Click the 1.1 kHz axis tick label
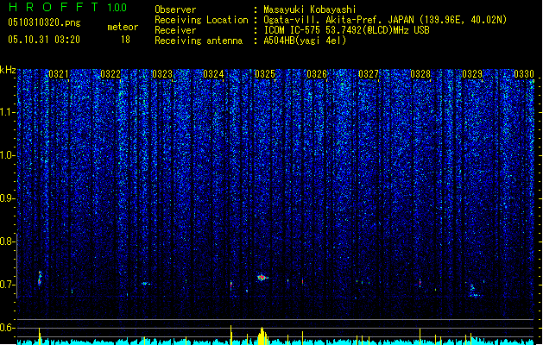This screenshot has height=345, width=543. pos(8,112)
